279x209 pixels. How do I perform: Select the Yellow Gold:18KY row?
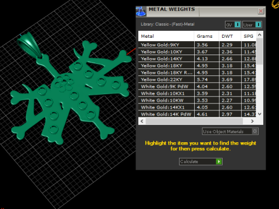pos(197,66)
